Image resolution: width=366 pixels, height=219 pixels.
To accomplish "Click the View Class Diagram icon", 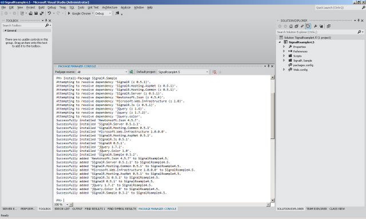I will pos(328,26).
